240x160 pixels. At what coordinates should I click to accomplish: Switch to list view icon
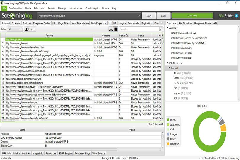tap(116, 29)
